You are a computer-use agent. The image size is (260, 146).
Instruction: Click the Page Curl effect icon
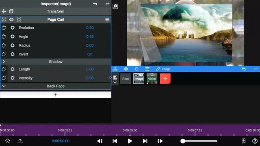click(x=4, y=19)
